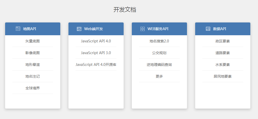Click the bar chart icon beside 数据API

click(208, 29)
